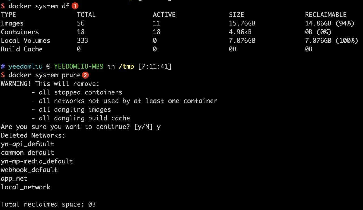Viewport: 363px width, 210px height.
Task: Click the 'docker system df' command text
Action: pos(39,6)
